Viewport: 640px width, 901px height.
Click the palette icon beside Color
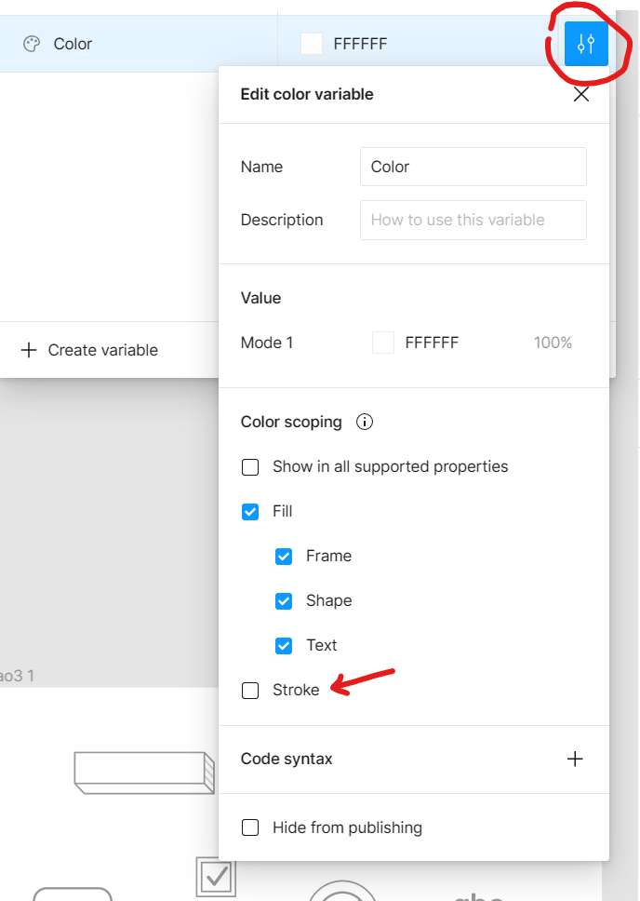click(32, 44)
